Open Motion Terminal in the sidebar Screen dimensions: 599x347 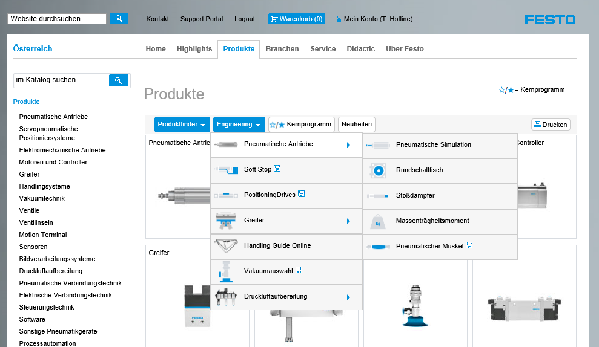(43, 235)
